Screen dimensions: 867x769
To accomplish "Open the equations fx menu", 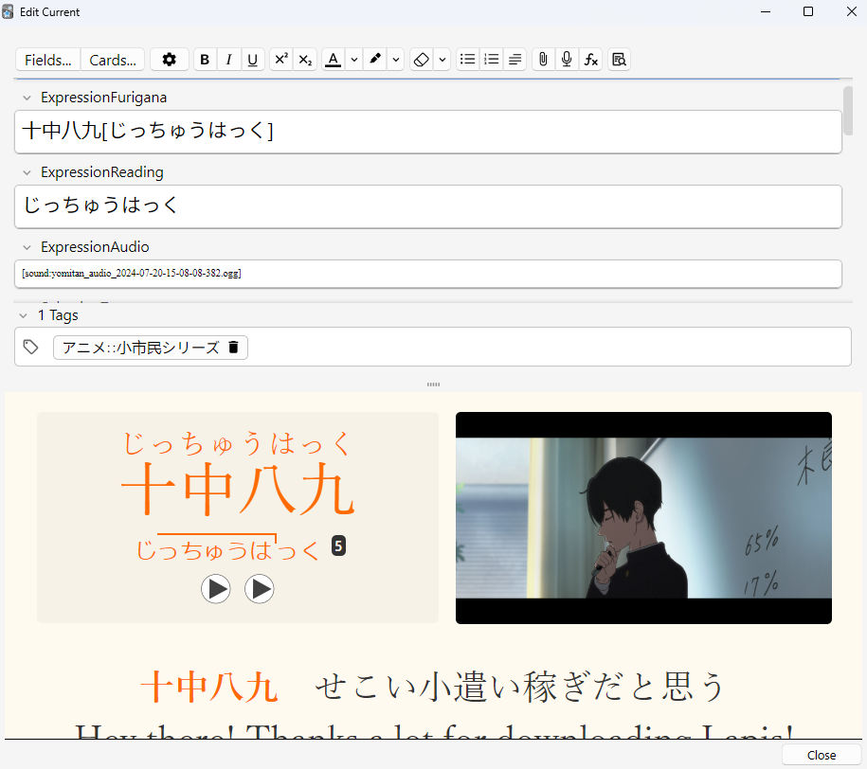I will (x=590, y=60).
